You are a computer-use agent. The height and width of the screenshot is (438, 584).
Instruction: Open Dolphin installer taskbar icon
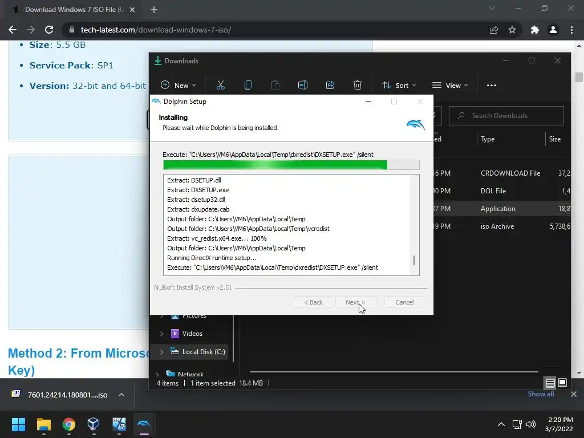tap(144, 424)
